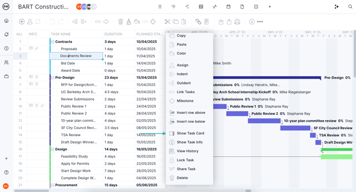Image resolution: width=356 pixels, height=192 pixels.
Task: Choose Show Task Info menu entry
Action: (190, 142)
